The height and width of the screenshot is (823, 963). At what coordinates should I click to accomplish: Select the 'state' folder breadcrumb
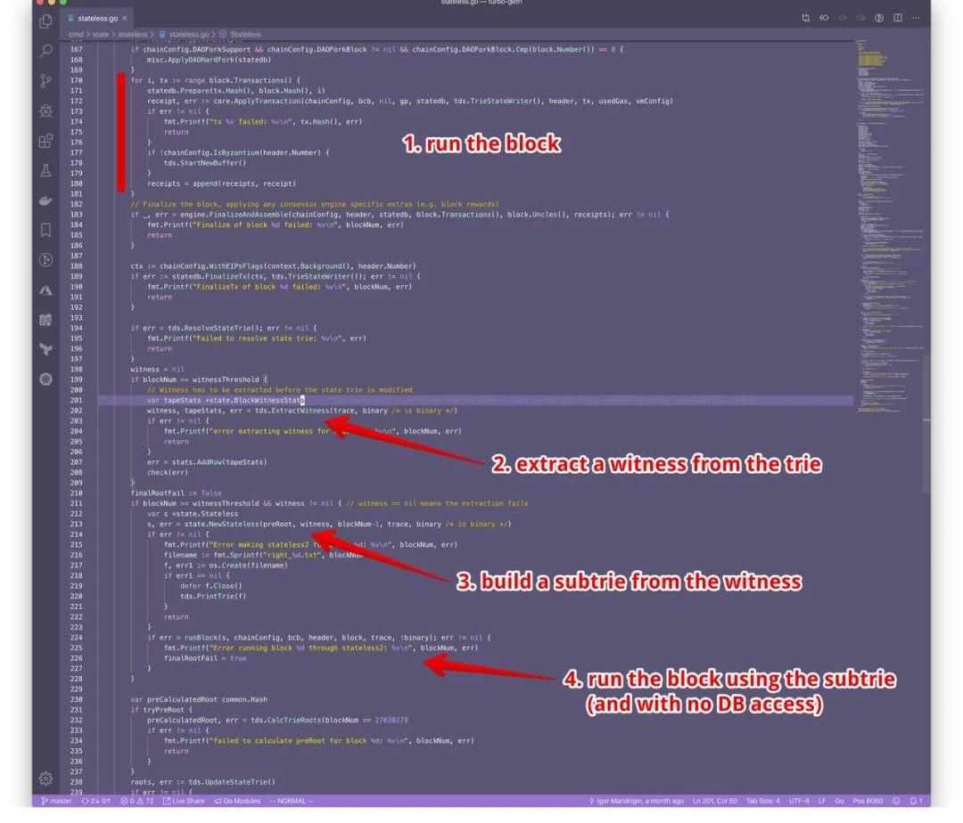pyautogui.click(x=100, y=35)
